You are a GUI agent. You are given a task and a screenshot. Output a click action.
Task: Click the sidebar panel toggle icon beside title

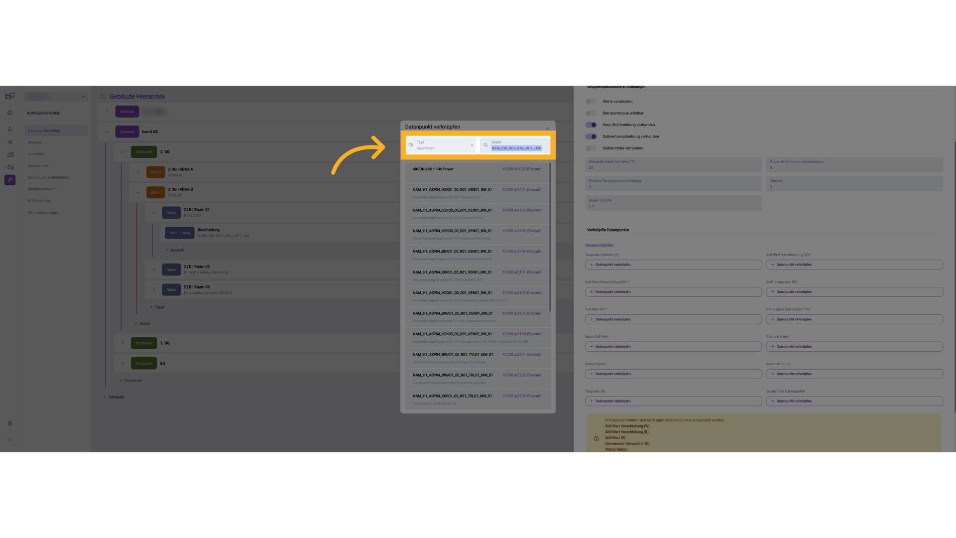click(103, 97)
